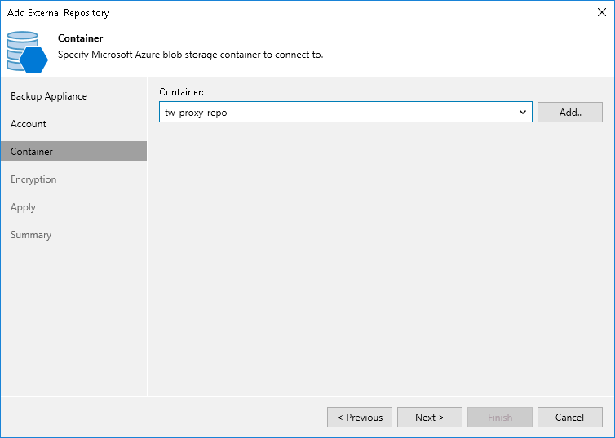Click the Previous button
This screenshot has width=615, height=438.
pos(360,418)
